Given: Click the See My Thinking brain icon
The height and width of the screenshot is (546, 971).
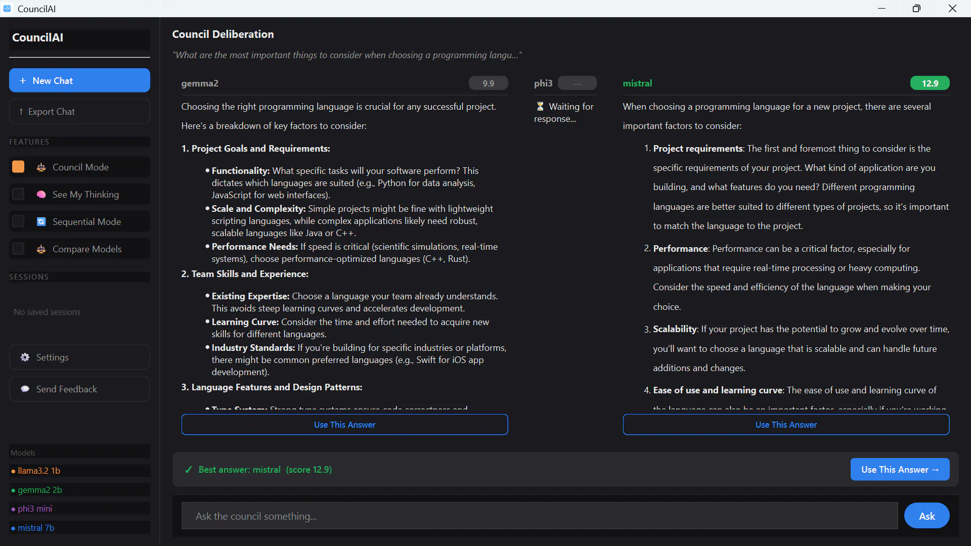Looking at the screenshot, I should click(41, 195).
